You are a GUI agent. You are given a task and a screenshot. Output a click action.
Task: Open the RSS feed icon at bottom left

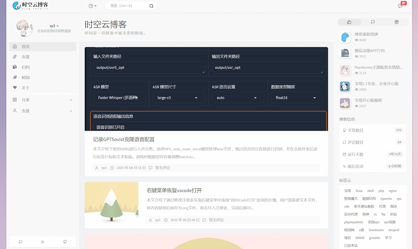click(x=42, y=241)
